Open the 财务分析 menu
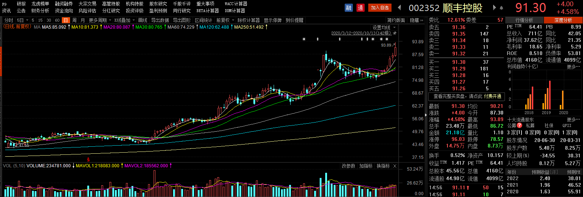This screenshot has height=197, width=583. click(40, 11)
